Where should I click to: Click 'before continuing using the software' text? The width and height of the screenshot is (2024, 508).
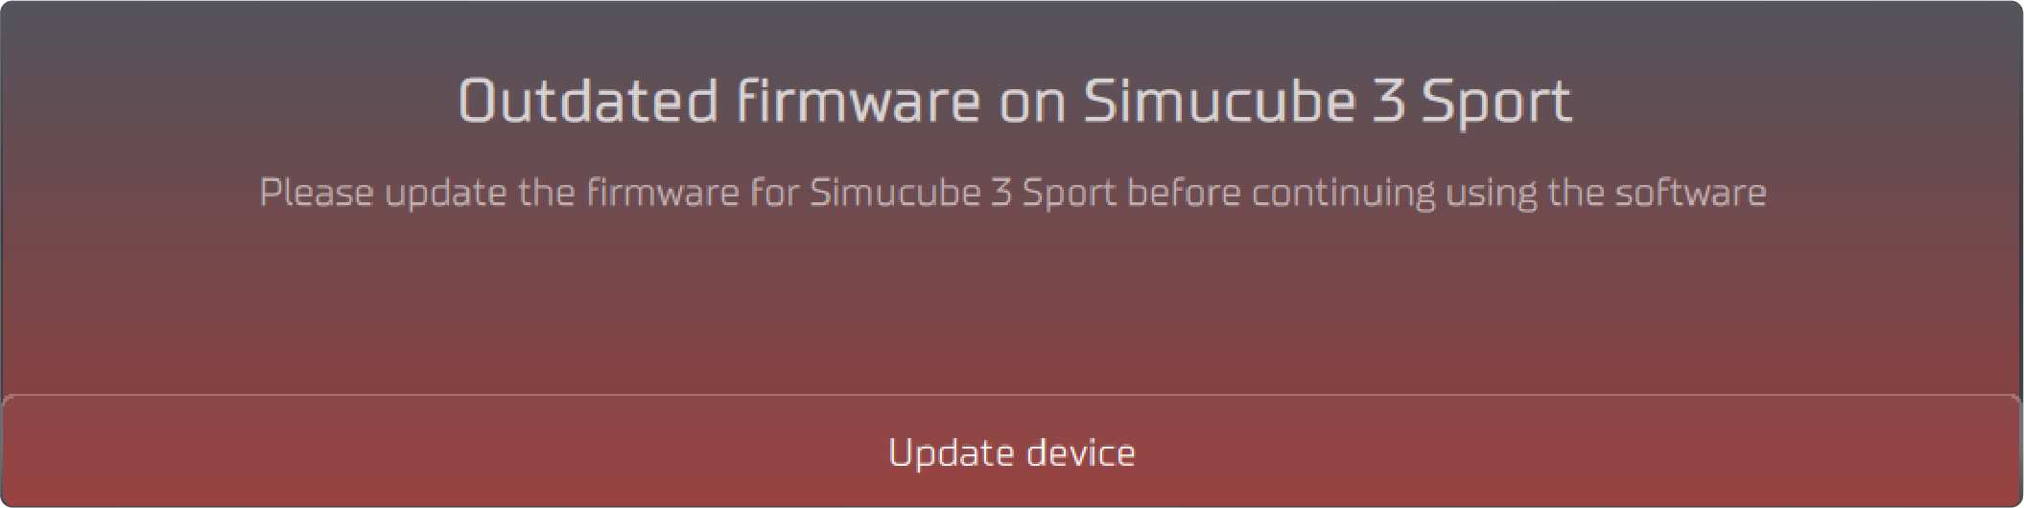1447,193
